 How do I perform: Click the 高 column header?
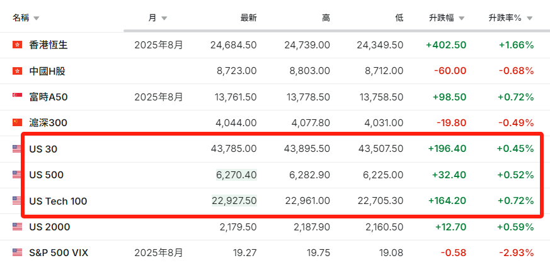coord(326,18)
